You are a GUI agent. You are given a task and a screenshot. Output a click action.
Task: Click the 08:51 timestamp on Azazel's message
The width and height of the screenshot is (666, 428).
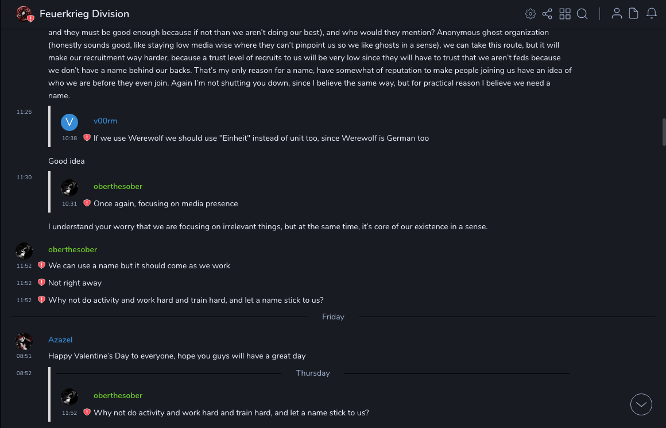24,356
